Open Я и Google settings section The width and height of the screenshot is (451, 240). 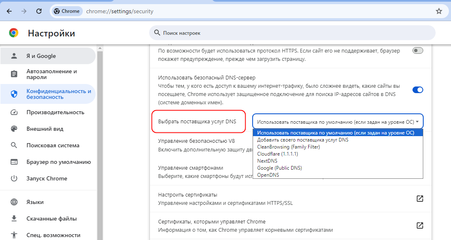coord(48,56)
